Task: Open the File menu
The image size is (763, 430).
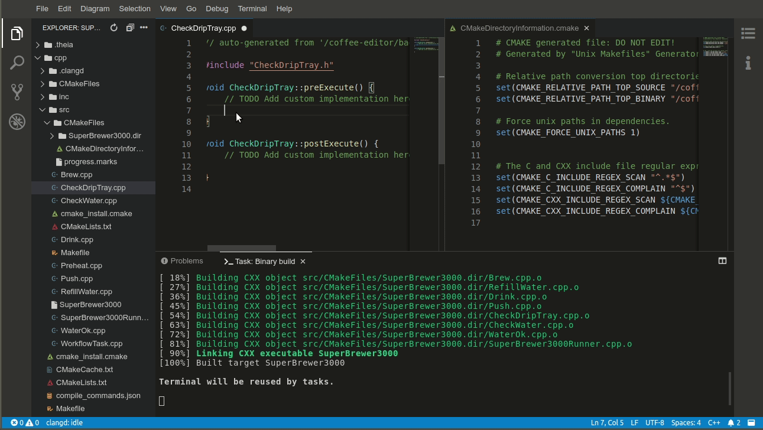Action: pyautogui.click(x=42, y=8)
